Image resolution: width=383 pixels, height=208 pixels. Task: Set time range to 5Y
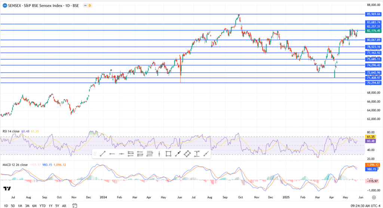click(57, 206)
